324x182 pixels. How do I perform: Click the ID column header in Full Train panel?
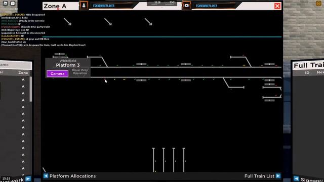[307, 73]
